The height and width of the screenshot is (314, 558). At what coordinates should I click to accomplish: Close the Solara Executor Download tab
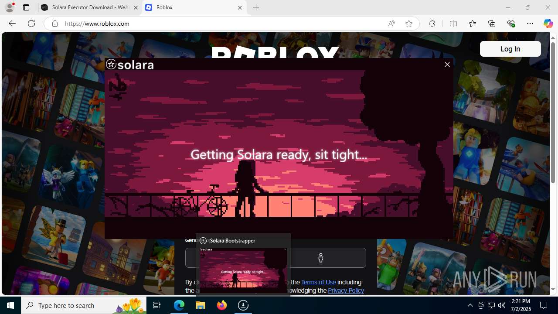(136, 7)
